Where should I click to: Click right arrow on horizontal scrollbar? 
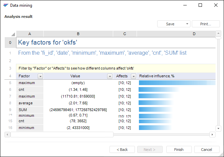[x=212, y=134]
